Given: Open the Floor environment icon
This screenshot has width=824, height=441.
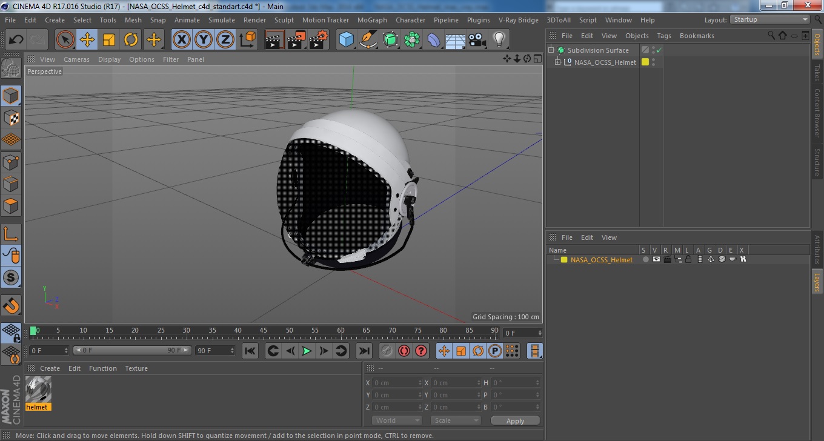Looking at the screenshot, I should click(x=456, y=40).
